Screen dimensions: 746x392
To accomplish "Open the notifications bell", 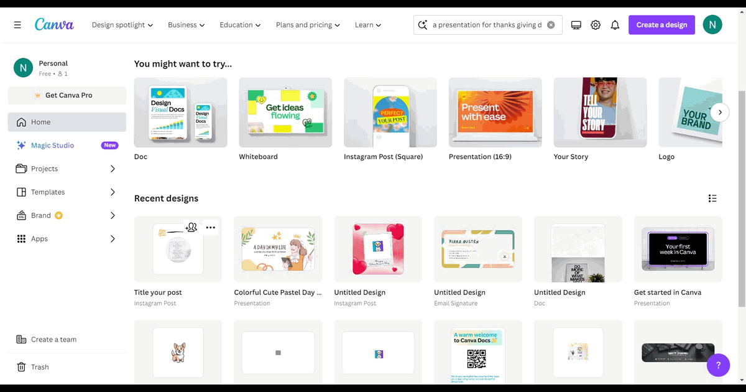I will [x=615, y=25].
